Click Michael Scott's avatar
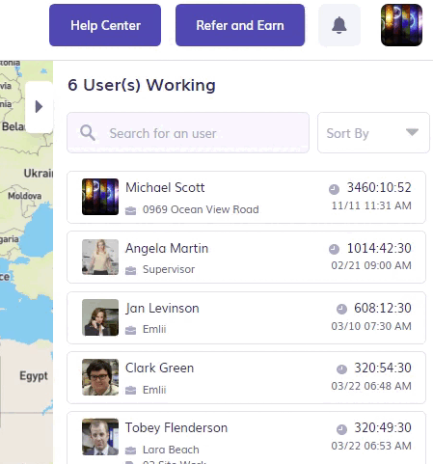This screenshot has width=433, height=464. coord(100,197)
